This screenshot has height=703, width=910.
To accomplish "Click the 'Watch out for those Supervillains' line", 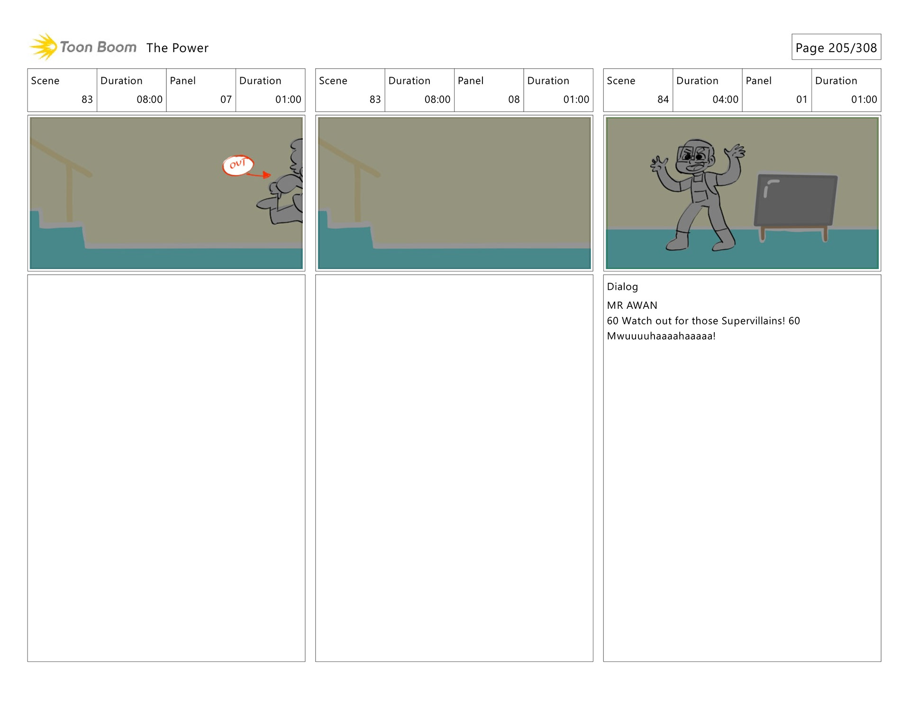I will [703, 321].
